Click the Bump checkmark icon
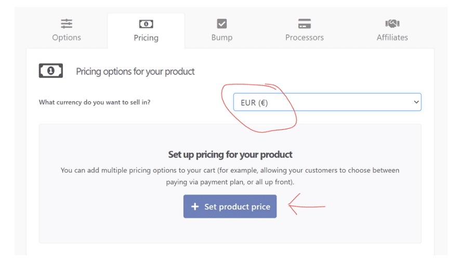 click(x=222, y=24)
